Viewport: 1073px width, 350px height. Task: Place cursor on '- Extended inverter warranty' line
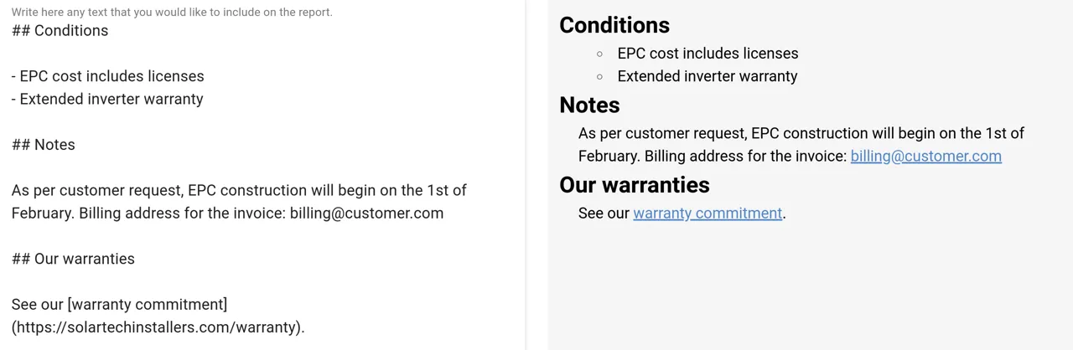click(x=107, y=99)
